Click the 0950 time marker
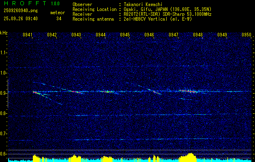 pyautogui.click(x=246, y=35)
